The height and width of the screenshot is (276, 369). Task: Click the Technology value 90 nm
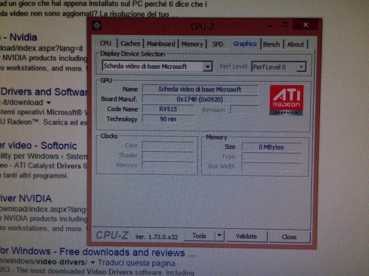tap(168, 119)
